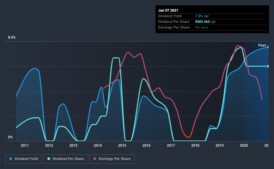Click the 2018 x-axis label
The height and width of the screenshot is (169, 274).
click(195, 145)
